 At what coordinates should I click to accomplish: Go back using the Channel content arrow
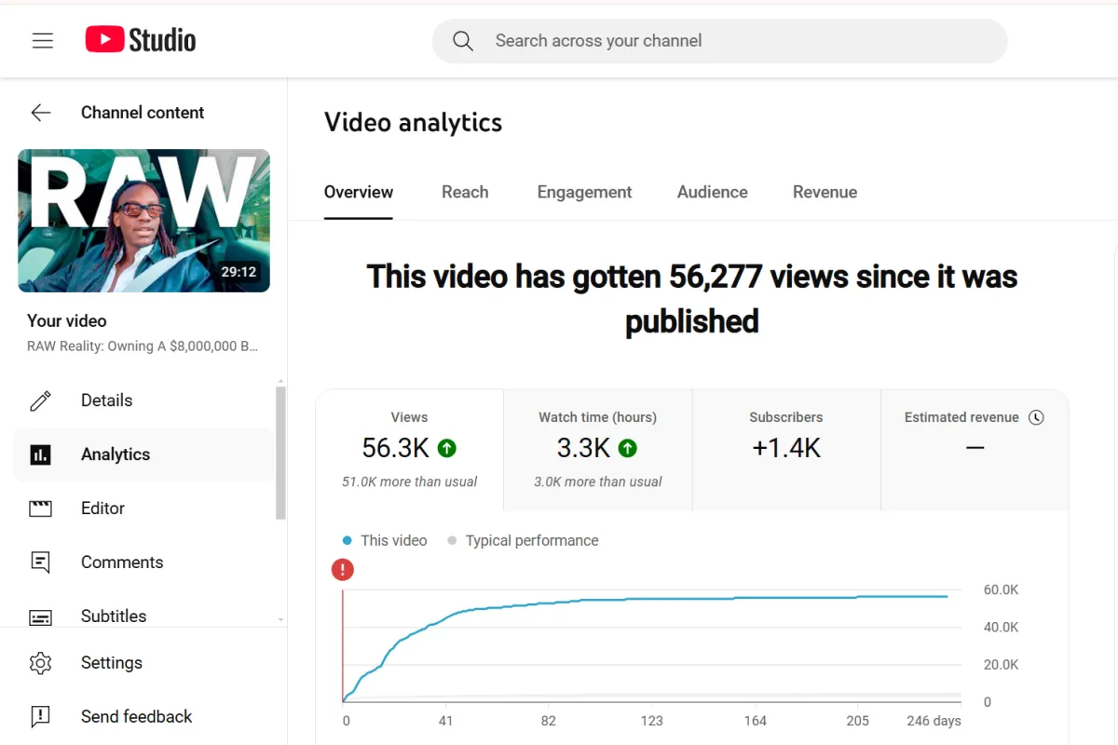pos(41,113)
